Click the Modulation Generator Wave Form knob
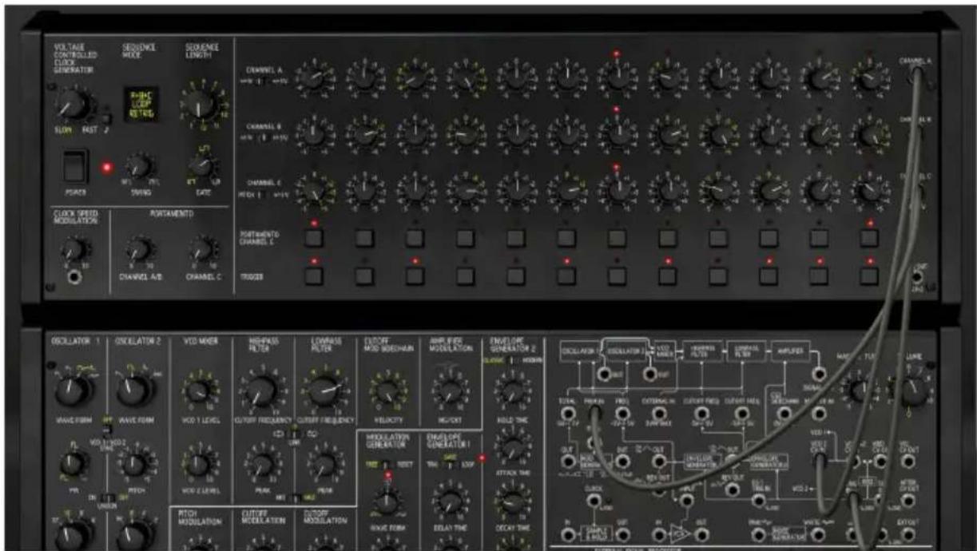977x551 pixels. coord(387,501)
